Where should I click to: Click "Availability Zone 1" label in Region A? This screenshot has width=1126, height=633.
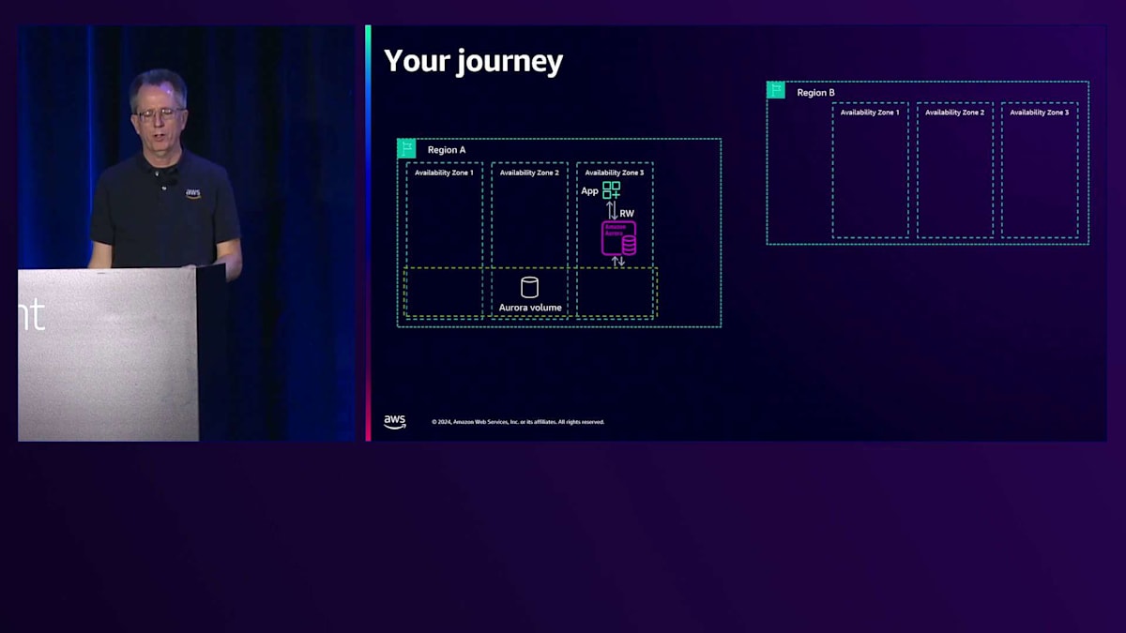(x=444, y=173)
